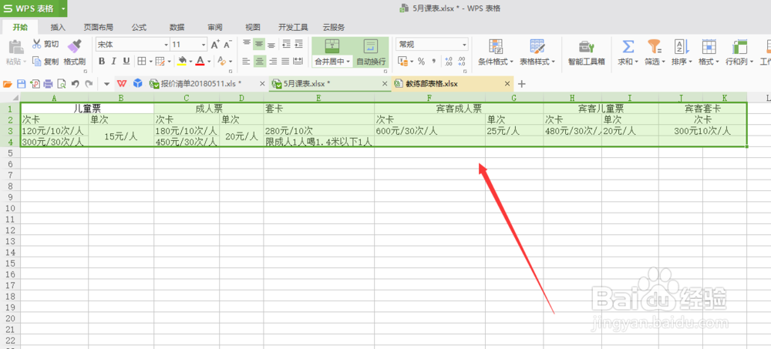Click the red font color A
The image size is (771, 349).
pyautogui.click(x=200, y=62)
